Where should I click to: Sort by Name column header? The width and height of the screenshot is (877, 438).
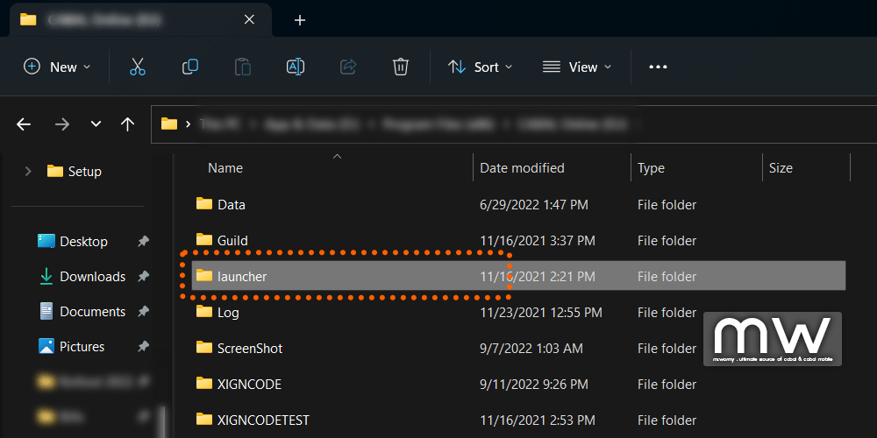(225, 168)
